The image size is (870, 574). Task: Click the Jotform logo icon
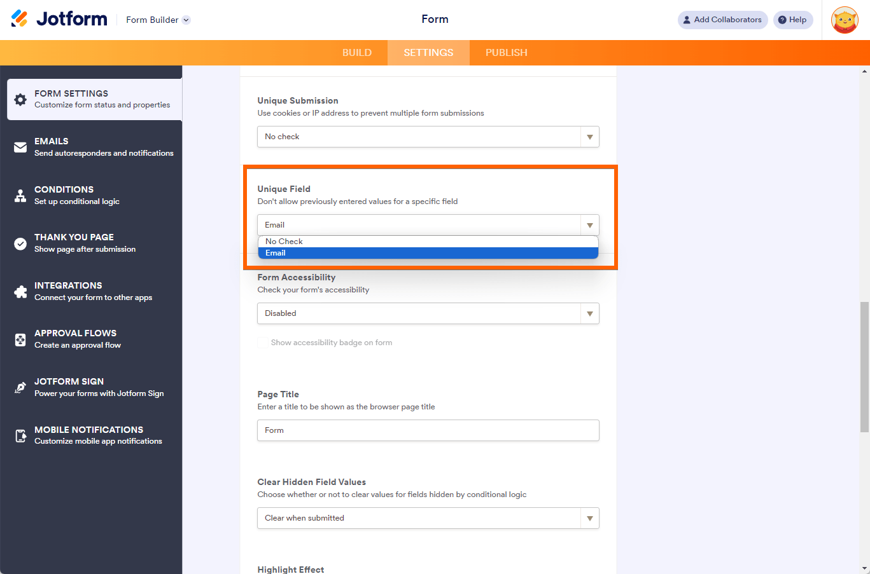click(x=20, y=19)
